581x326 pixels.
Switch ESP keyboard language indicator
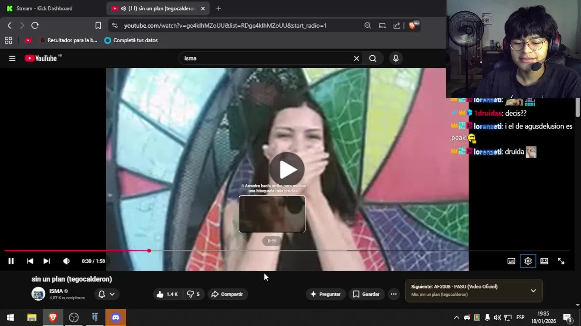pos(520,317)
